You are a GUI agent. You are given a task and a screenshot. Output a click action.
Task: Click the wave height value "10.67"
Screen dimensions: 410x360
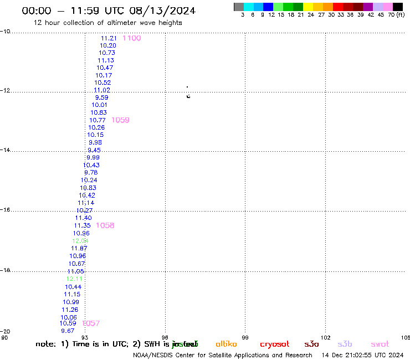point(77,264)
